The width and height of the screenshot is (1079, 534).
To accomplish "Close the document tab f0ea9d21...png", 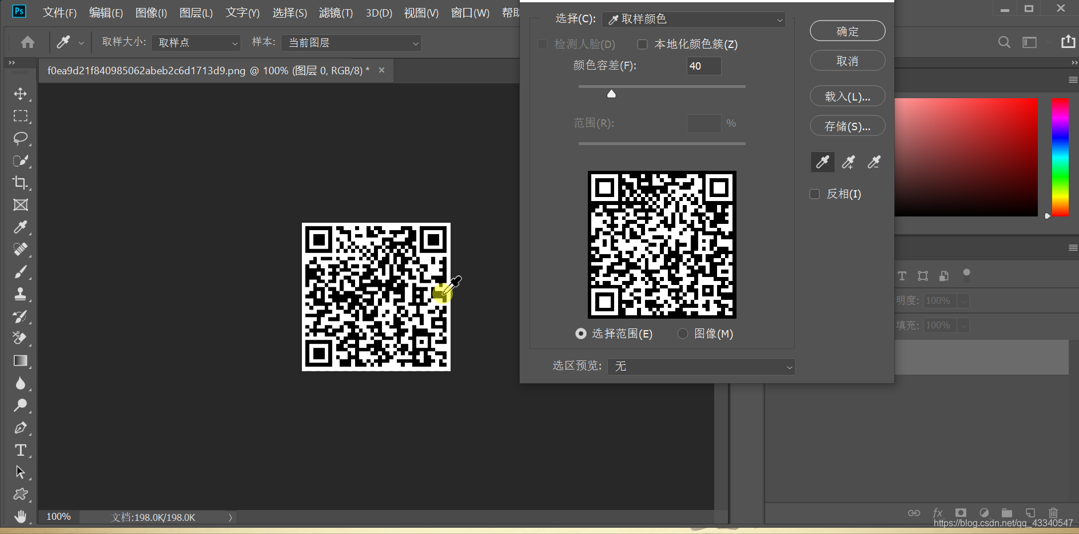I will 381,70.
